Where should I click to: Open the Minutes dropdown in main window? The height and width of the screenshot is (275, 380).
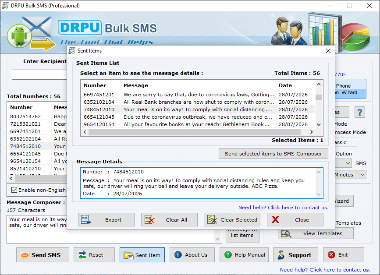351,175
